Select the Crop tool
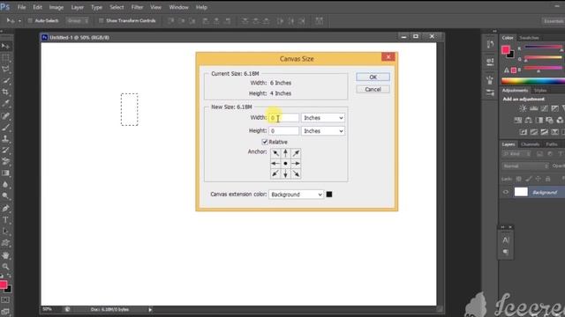The image size is (565, 317). pos(5,92)
